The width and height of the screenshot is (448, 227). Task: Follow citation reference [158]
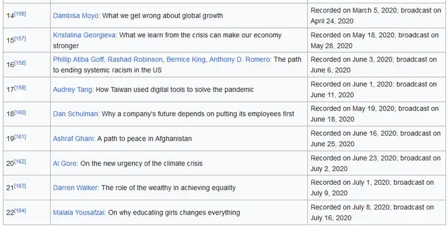coord(20,63)
